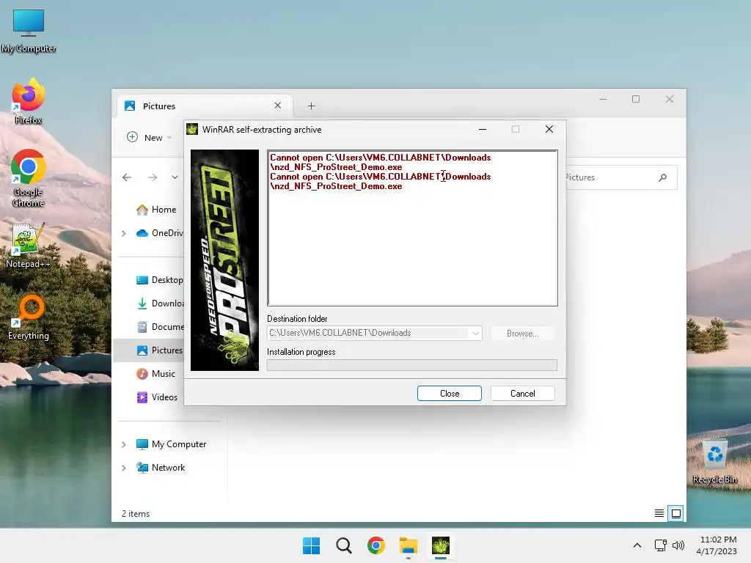Image resolution: width=751 pixels, height=563 pixels.
Task: Open taskbar Search
Action: click(x=344, y=545)
